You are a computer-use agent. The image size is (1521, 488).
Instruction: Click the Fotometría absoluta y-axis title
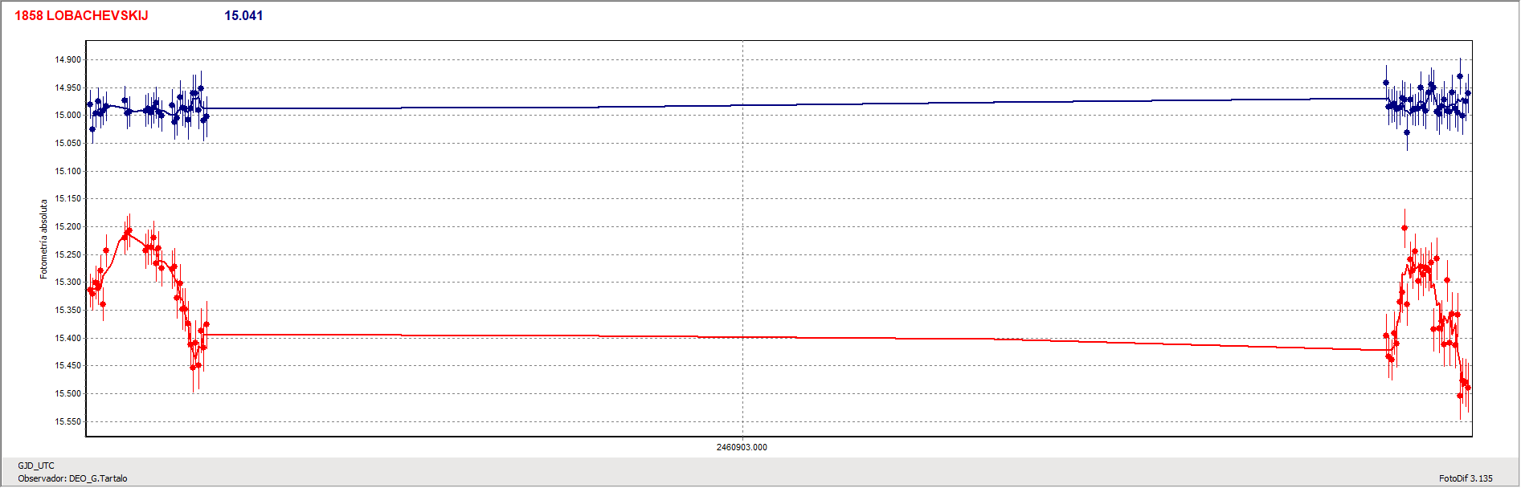44,239
